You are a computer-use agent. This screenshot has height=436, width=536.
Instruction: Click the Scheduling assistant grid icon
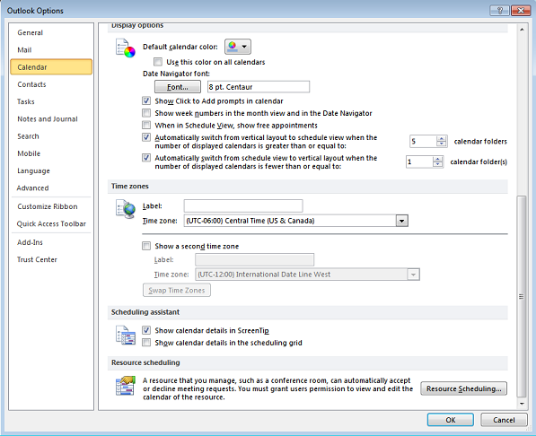pos(126,336)
